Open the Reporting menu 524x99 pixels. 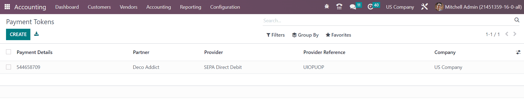tap(190, 7)
